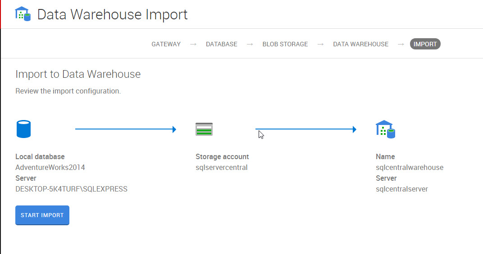The image size is (483, 254).
Task: Click the breadcrumb arrow before IMPORT
Action: [x=401, y=44]
